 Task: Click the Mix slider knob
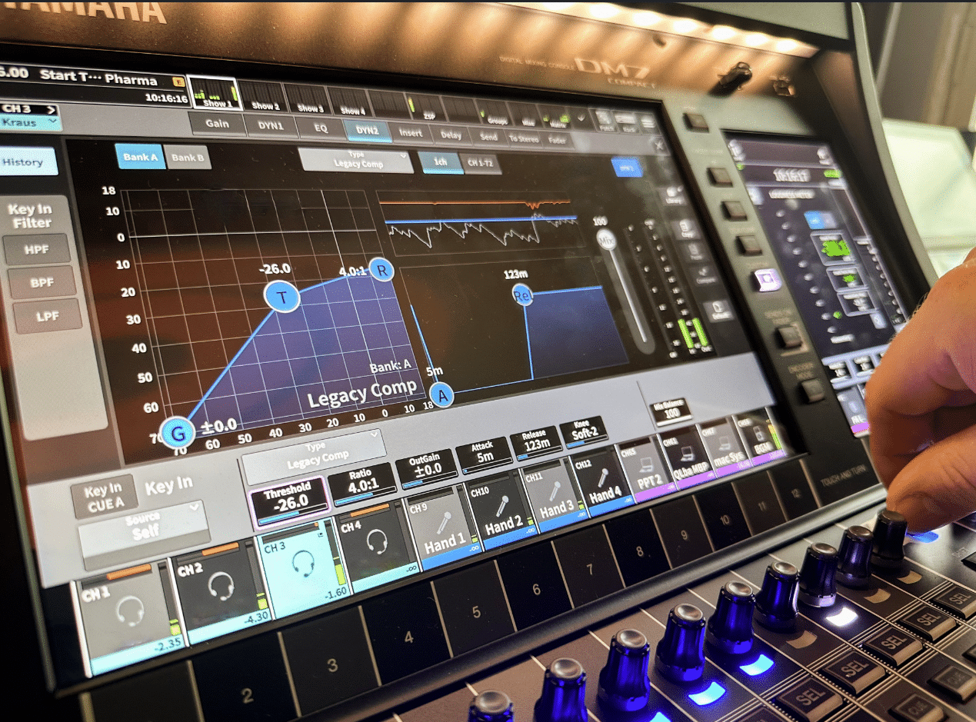(x=607, y=239)
